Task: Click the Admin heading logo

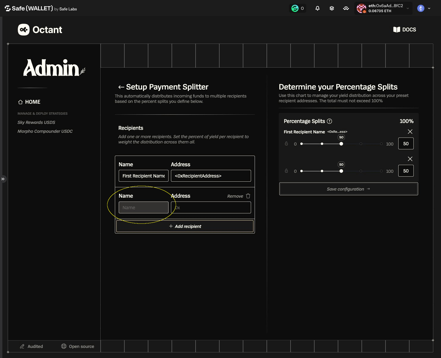Action: point(54,68)
